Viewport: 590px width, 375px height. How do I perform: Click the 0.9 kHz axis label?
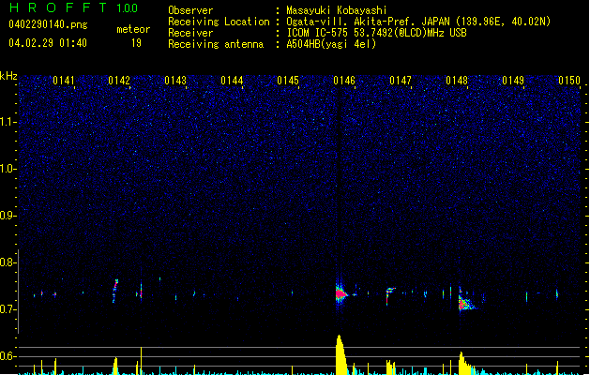pos(8,216)
